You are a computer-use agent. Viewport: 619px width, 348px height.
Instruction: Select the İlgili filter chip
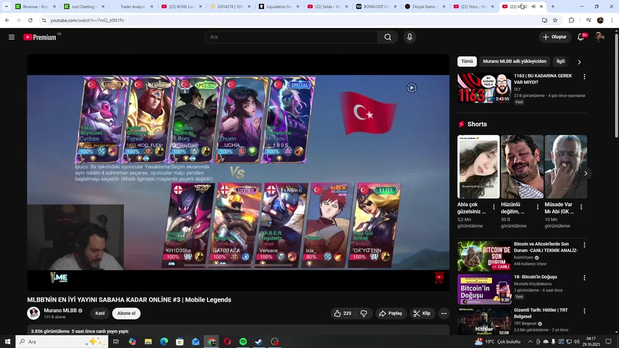click(x=560, y=61)
